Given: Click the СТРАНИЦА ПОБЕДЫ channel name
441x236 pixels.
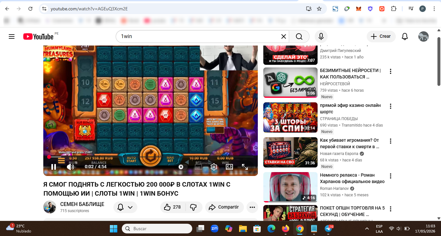Looking at the screenshot, I should coord(339,119).
